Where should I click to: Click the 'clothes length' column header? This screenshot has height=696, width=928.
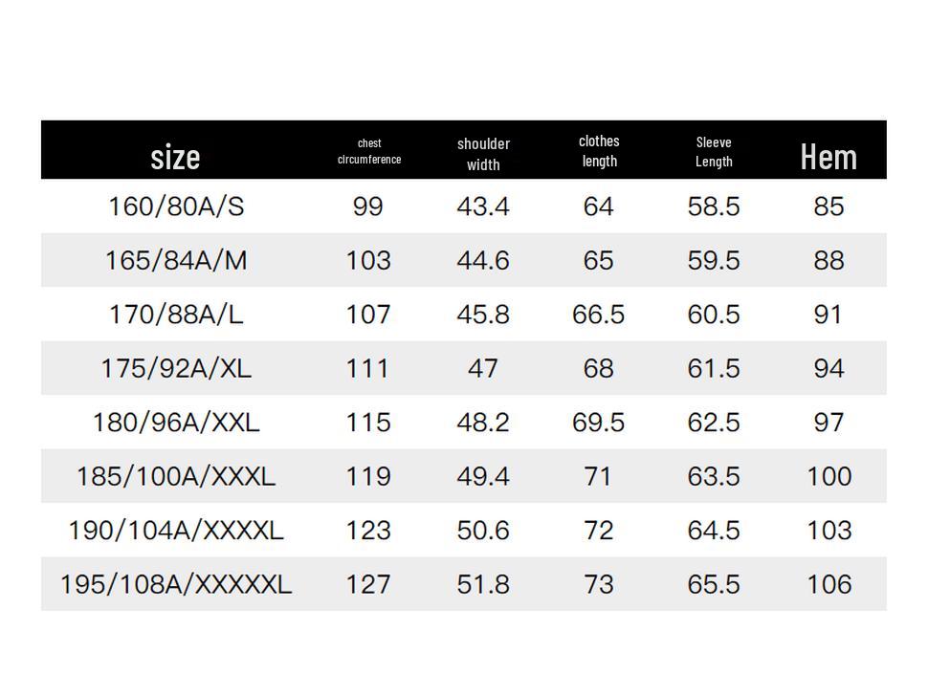(599, 151)
